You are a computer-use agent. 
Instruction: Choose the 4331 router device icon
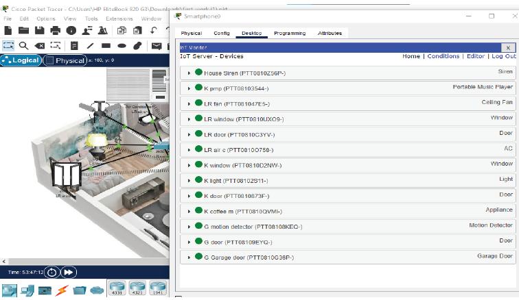117,288
